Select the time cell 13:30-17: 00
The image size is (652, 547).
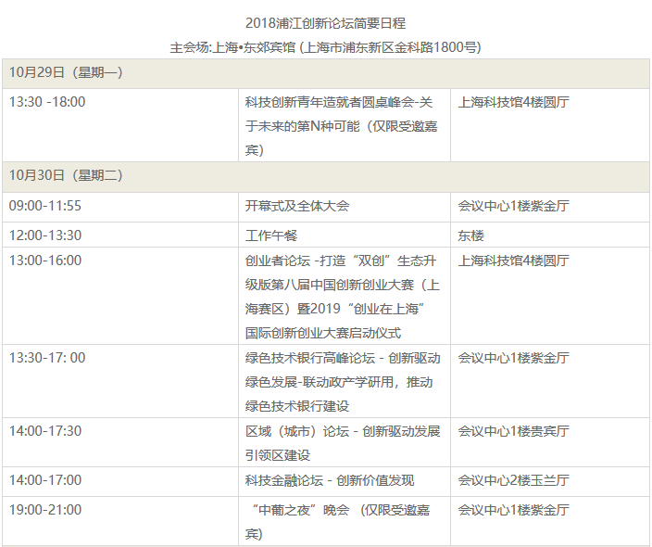click(x=120, y=381)
